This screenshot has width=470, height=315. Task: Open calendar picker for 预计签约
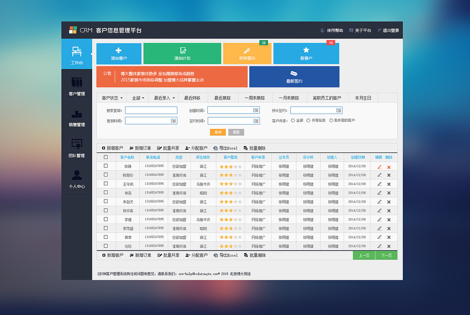(x=339, y=110)
